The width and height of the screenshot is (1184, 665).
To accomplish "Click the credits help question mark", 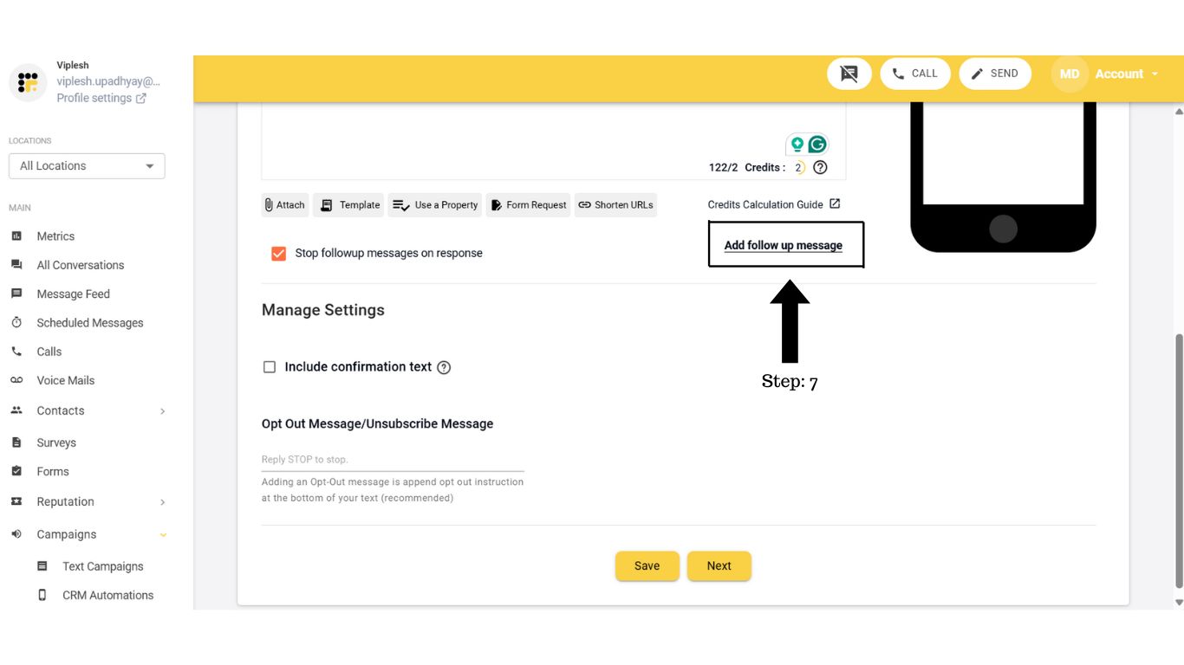I will click(x=820, y=167).
